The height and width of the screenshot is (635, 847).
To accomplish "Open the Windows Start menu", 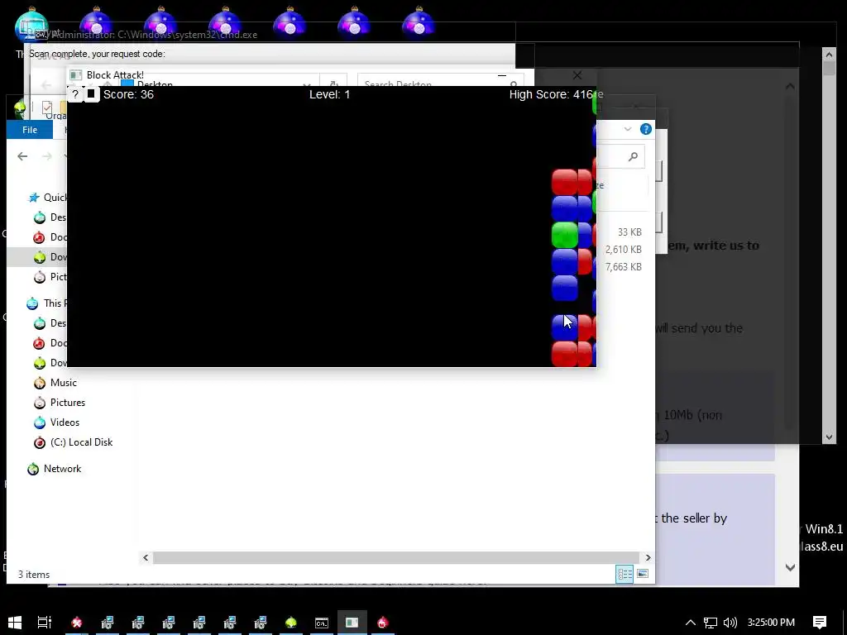I will [15, 623].
